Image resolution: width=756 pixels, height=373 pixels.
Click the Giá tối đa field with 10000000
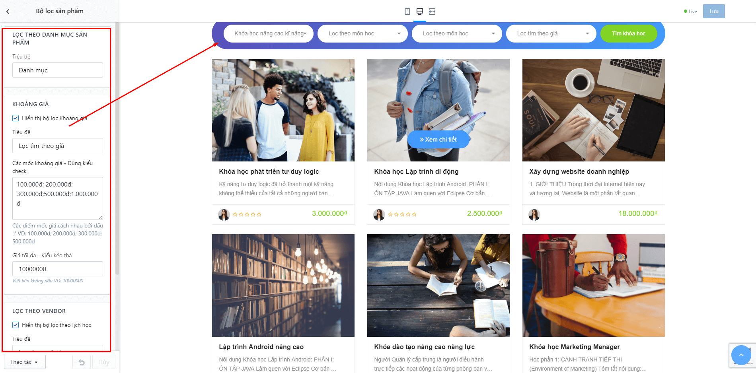pyautogui.click(x=58, y=269)
